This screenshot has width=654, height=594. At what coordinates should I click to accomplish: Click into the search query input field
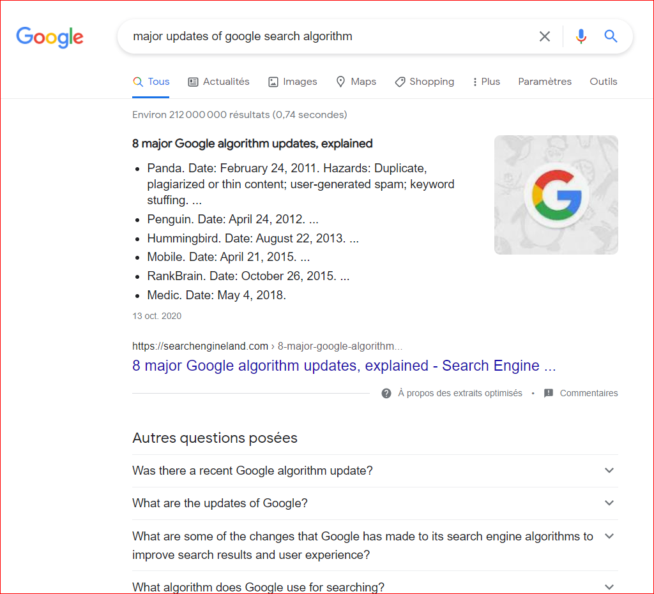319,36
